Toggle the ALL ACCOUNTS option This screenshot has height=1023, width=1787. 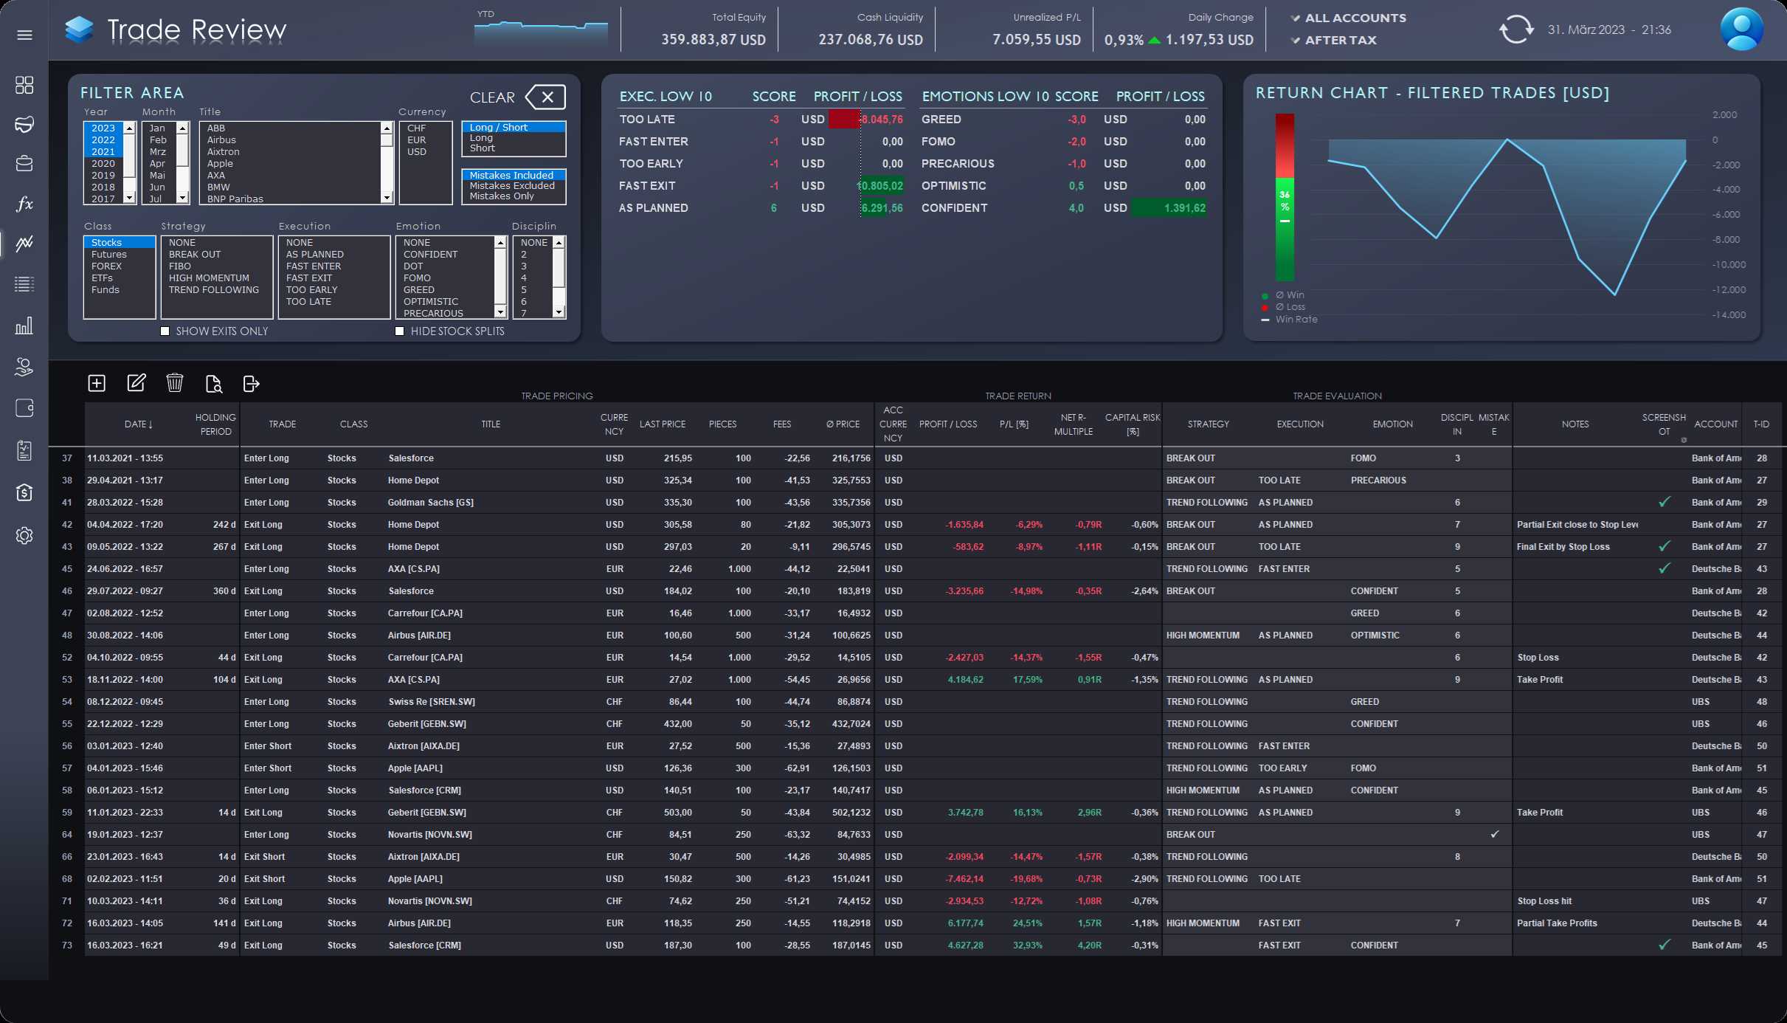pyautogui.click(x=1348, y=18)
